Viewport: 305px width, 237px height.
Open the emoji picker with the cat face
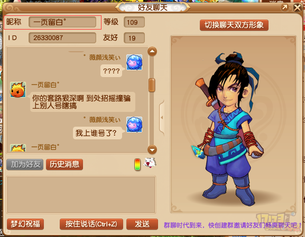click(150, 163)
